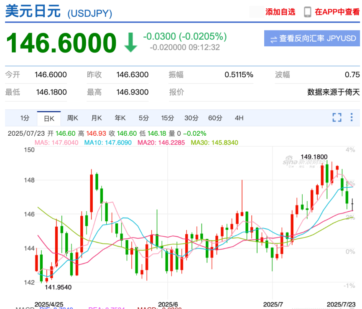Viewport: 362px width, 309px height.
Task: Switch to the 周K weekly chart tab
Action: (73, 118)
